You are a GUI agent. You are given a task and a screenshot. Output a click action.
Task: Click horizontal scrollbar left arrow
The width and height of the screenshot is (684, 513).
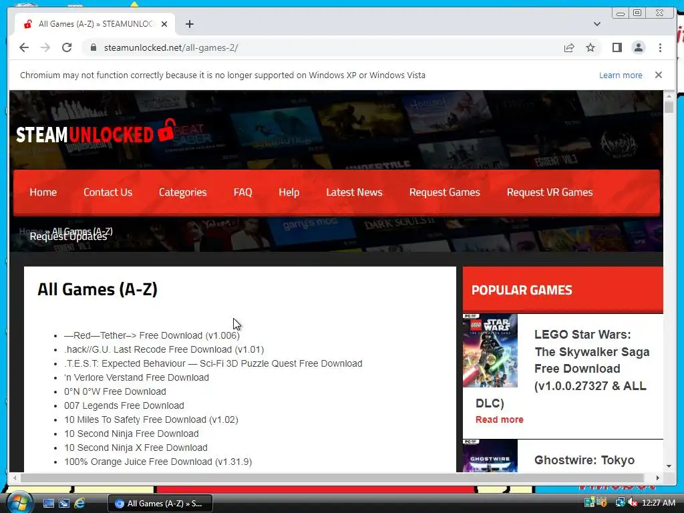(15, 478)
